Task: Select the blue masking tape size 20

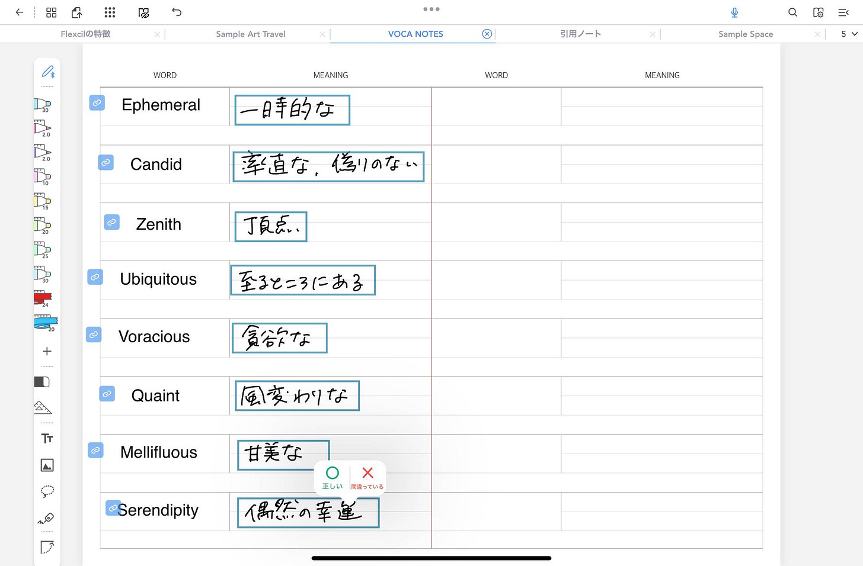Action: click(46, 323)
